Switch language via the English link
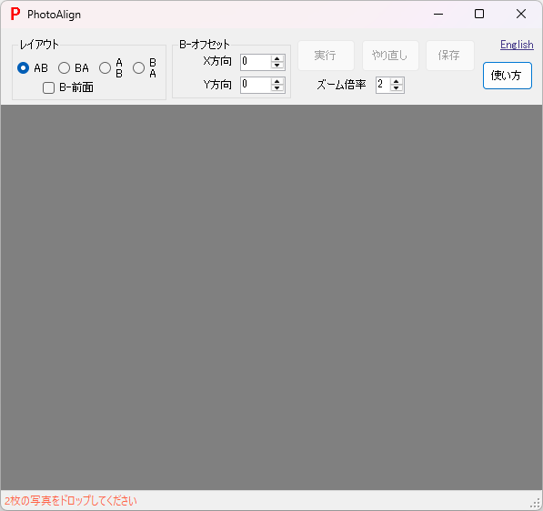Screen dimensions: 543x511 [517, 45]
